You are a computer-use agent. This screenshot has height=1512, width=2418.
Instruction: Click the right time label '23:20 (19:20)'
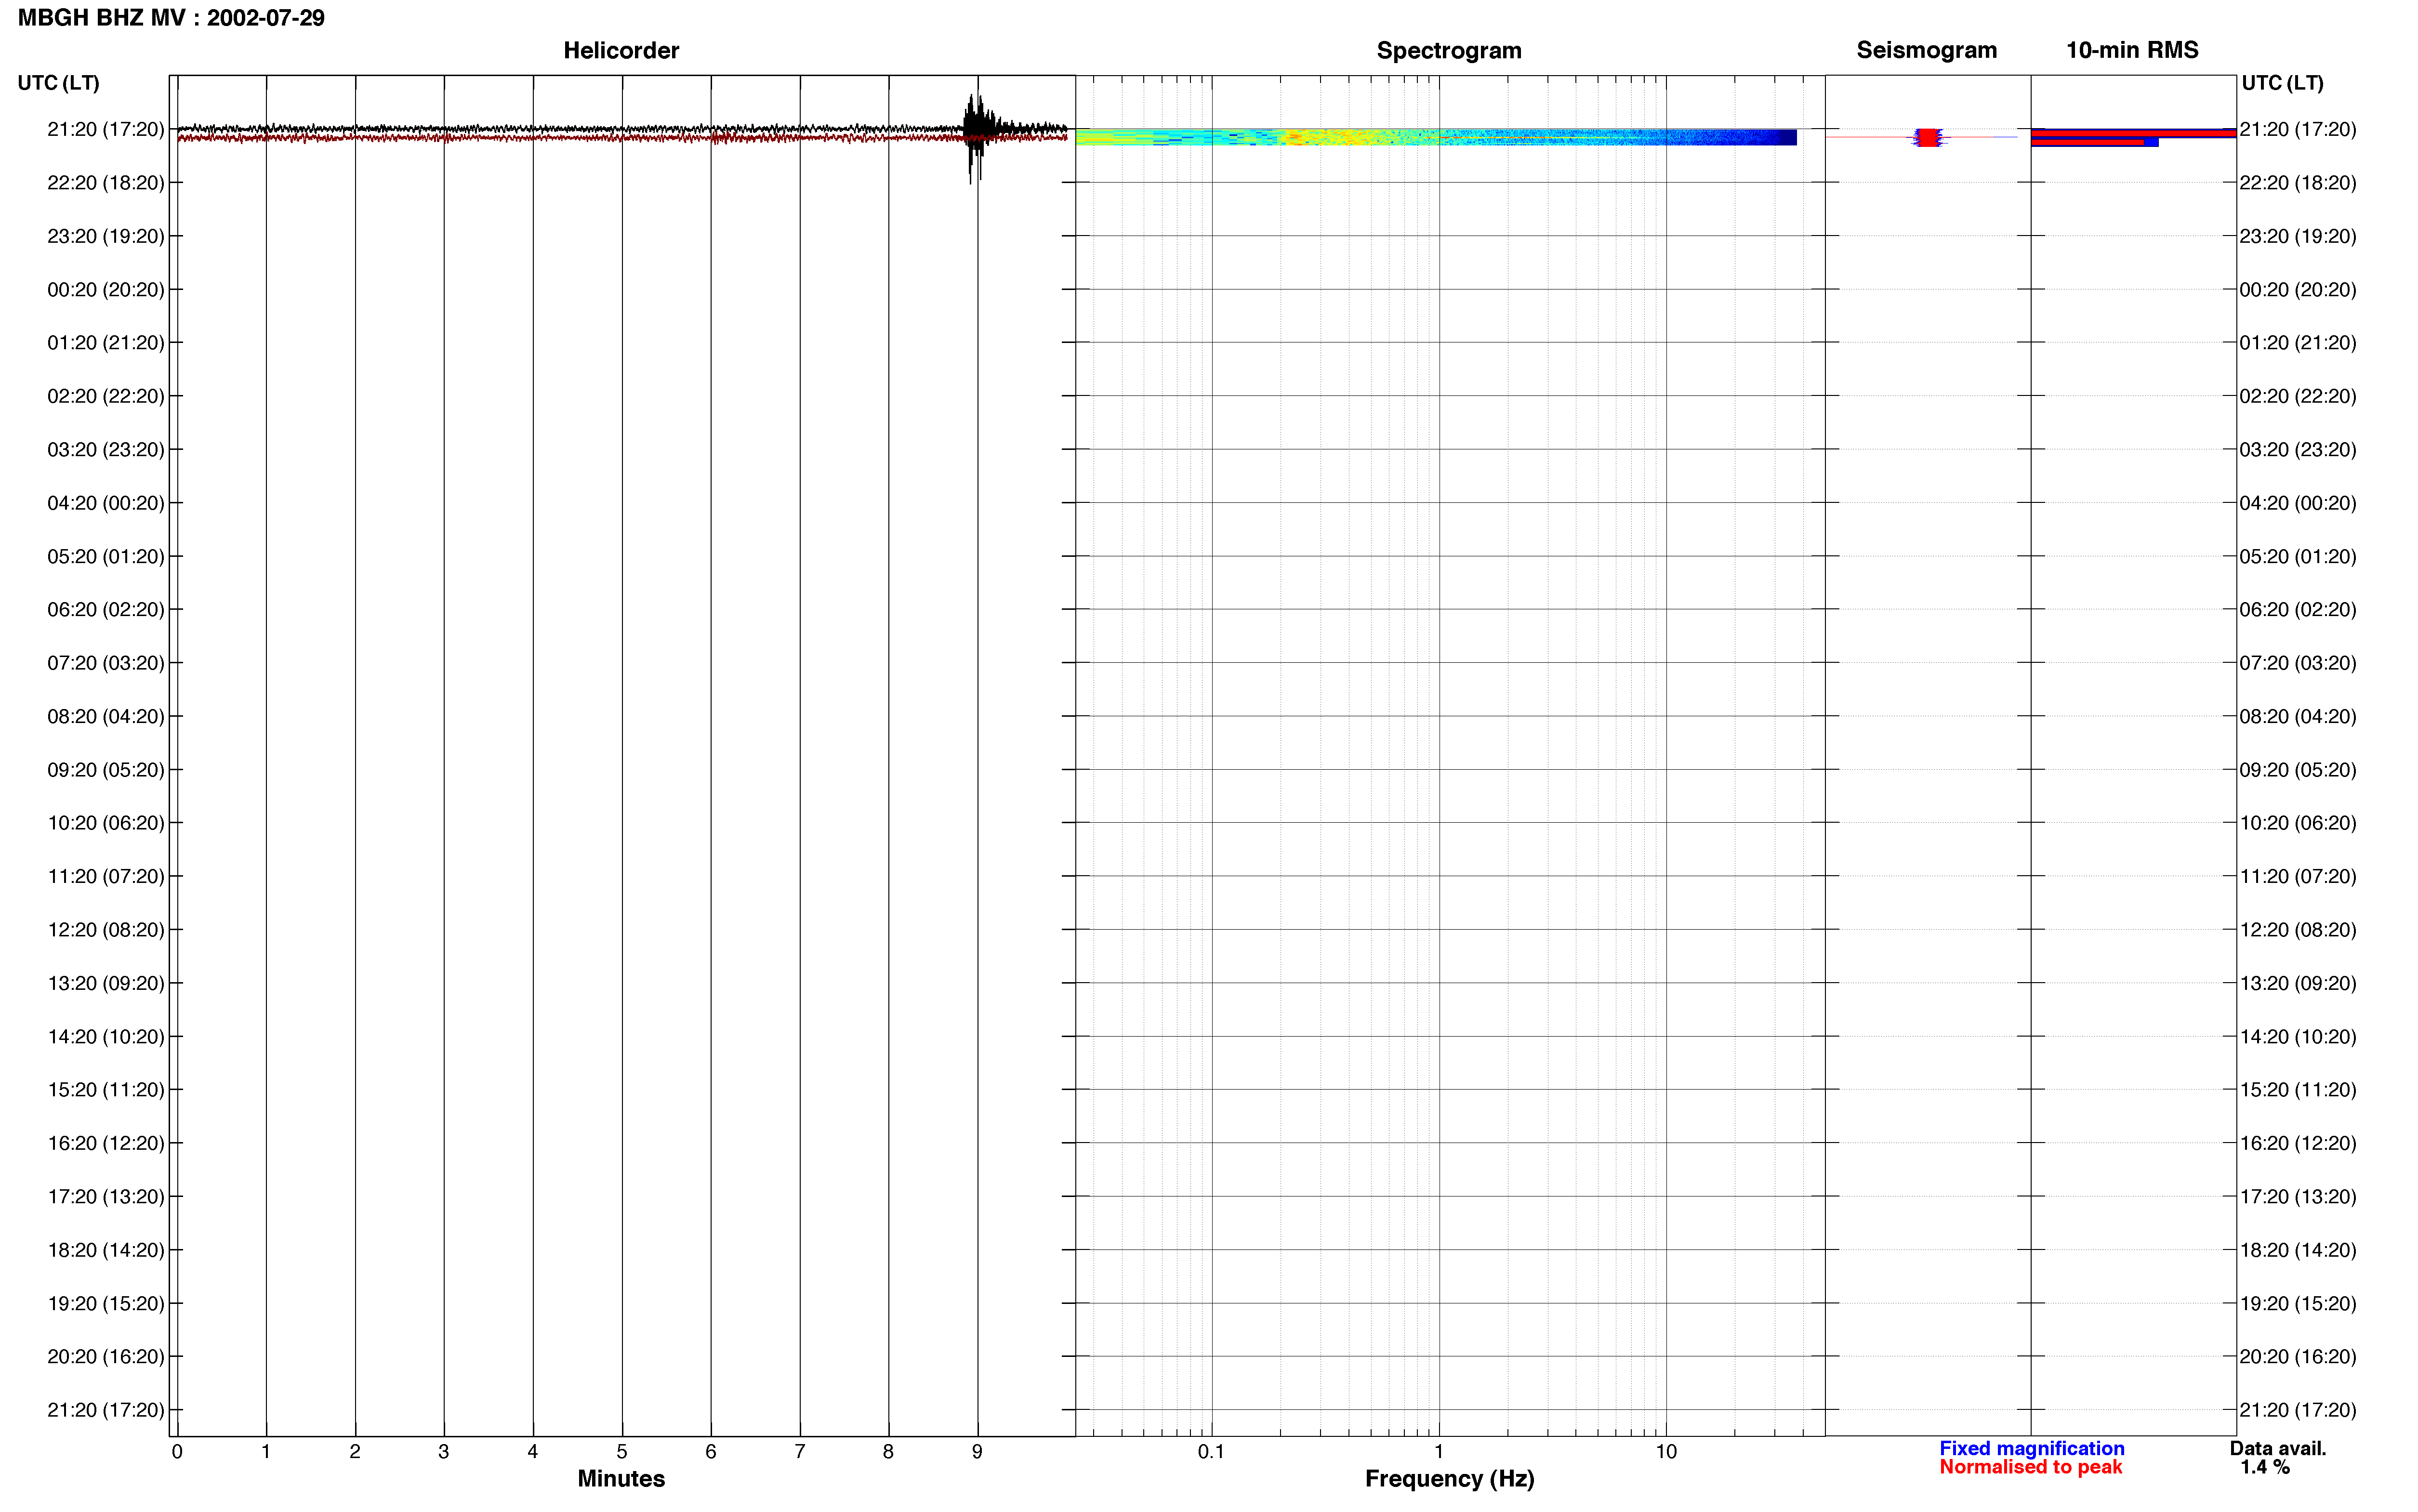(x=2298, y=236)
